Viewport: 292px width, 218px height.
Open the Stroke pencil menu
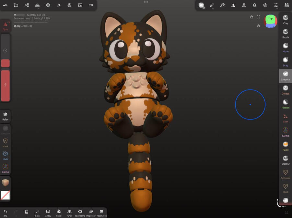coord(212,5)
